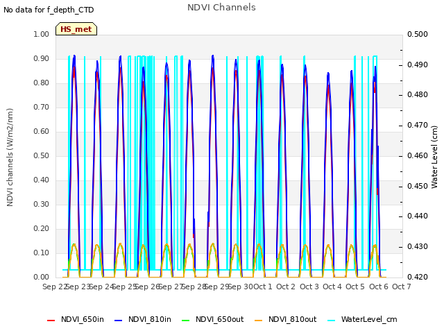Click the HS_met site label
444x333 pixels.
tap(76, 29)
